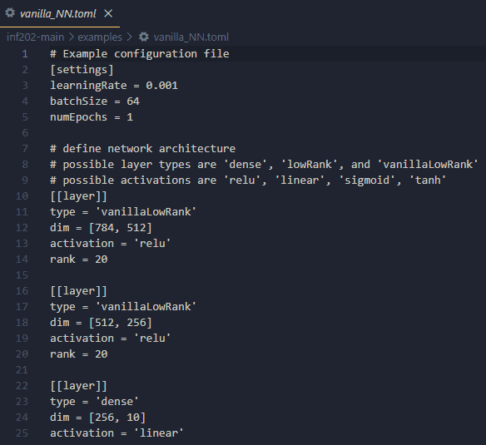Click vanilla_NN.toml breadcrumb file entry
The width and height of the screenshot is (486, 445).
[x=191, y=37]
